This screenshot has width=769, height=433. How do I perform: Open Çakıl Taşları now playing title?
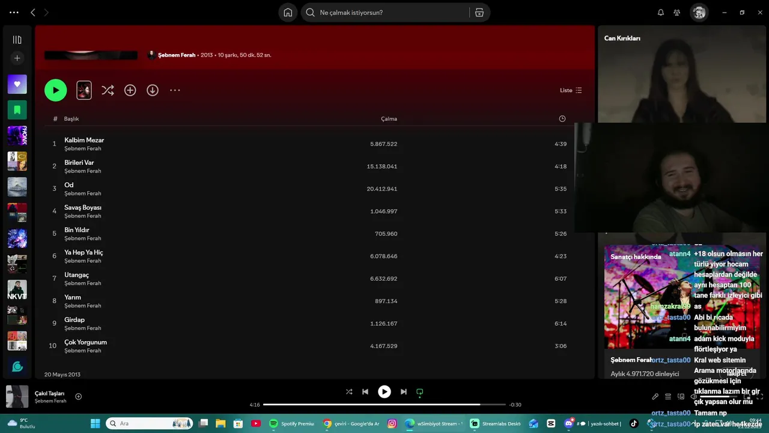49,393
